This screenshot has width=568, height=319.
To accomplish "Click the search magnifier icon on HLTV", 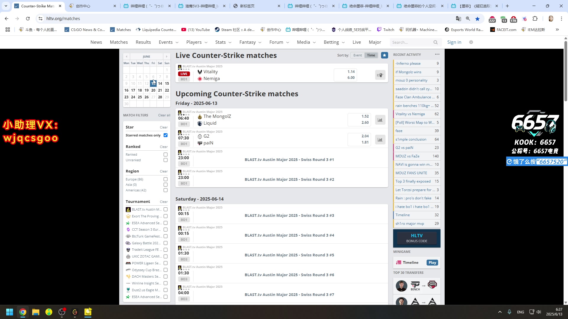I will 435,42.
